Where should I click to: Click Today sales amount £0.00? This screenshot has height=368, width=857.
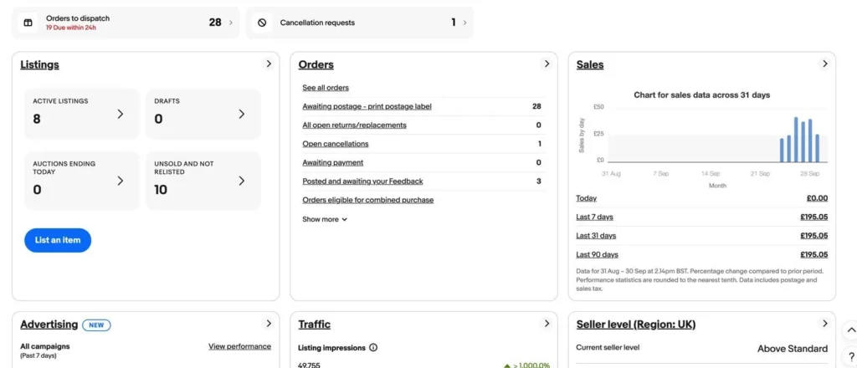click(x=817, y=198)
